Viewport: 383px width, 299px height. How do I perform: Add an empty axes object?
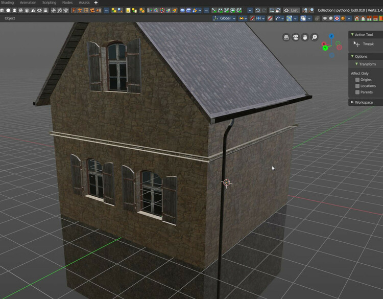53,11
